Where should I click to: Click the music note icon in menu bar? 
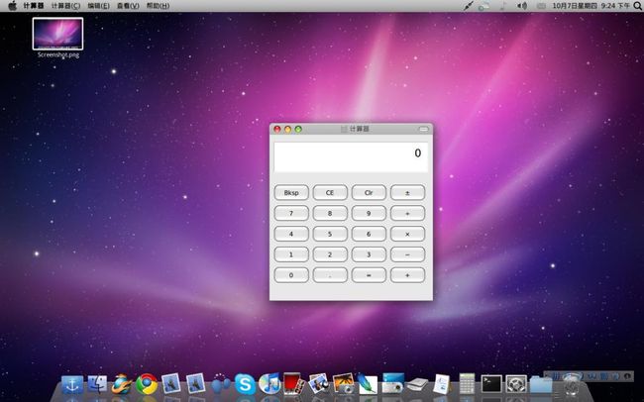point(503,6)
